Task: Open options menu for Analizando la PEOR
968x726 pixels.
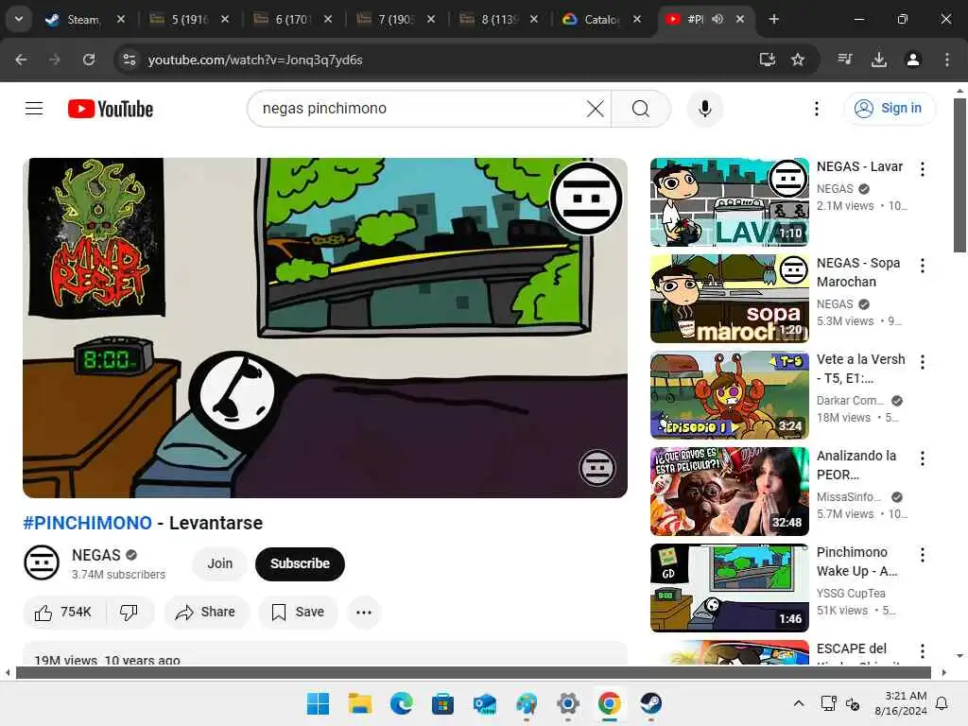Action: pos(923,458)
